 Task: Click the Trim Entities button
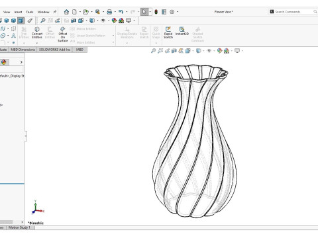[24, 32]
